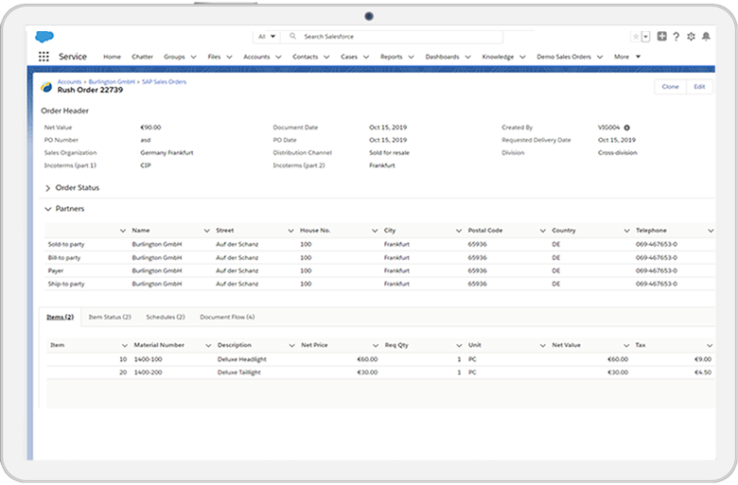
Task: Click the Burlington GmbH breadcrumb link
Action: [x=112, y=82]
